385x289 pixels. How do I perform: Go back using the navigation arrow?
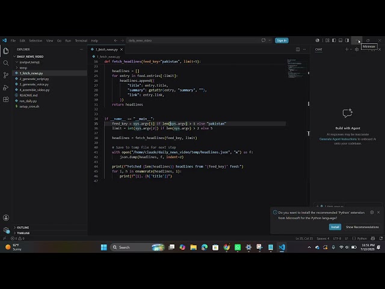(x=115, y=40)
